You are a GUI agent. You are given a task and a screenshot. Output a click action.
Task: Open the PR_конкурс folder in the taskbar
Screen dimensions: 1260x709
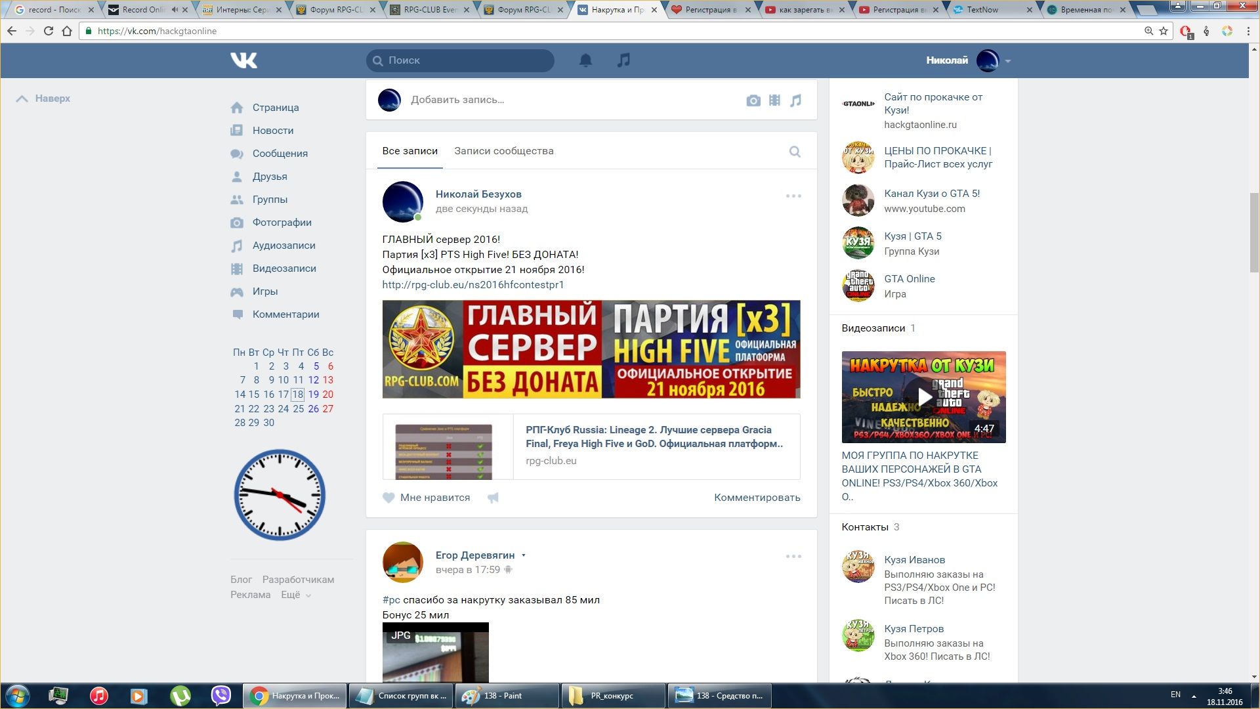click(x=613, y=696)
